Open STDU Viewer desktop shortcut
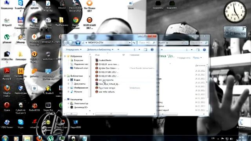 pos(7,124)
